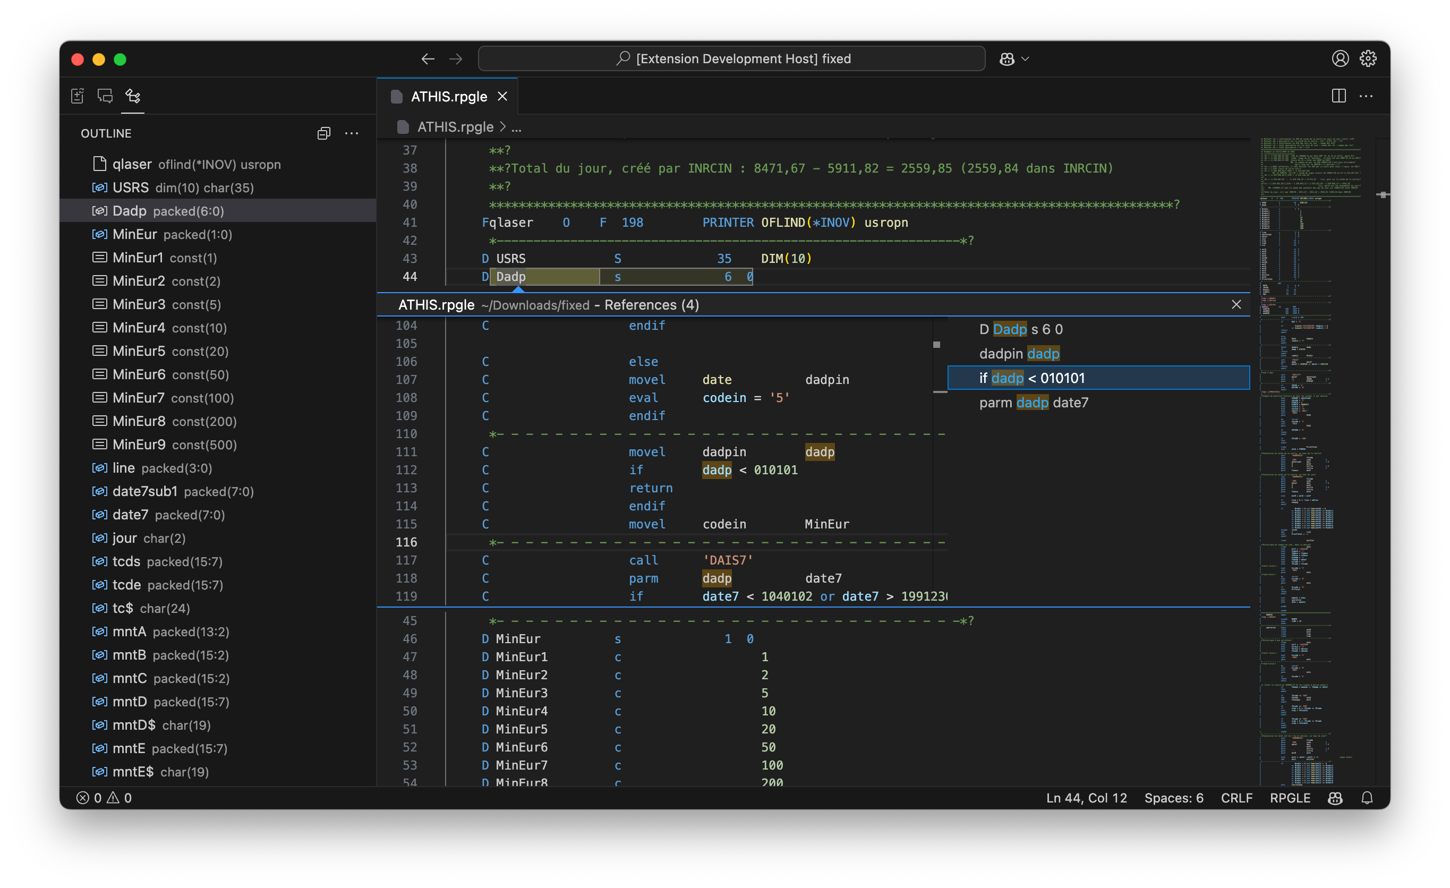
Task: Go forward in navigation history
Action: (x=456, y=59)
